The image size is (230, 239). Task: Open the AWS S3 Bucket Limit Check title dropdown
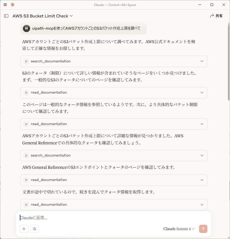pos(43,16)
